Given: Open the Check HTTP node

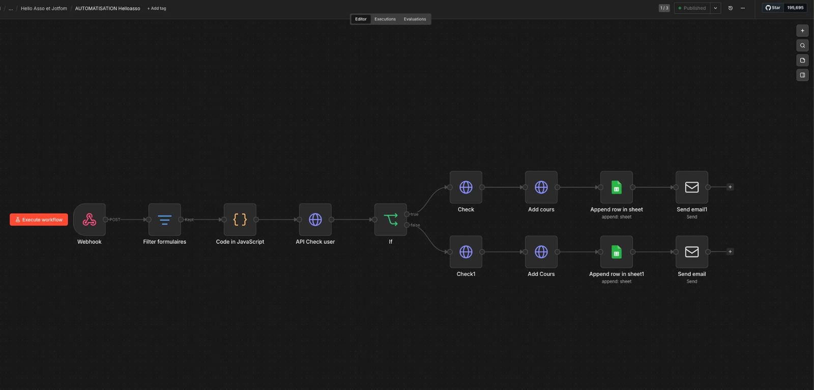Looking at the screenshot, I should (x=466, y=187).
